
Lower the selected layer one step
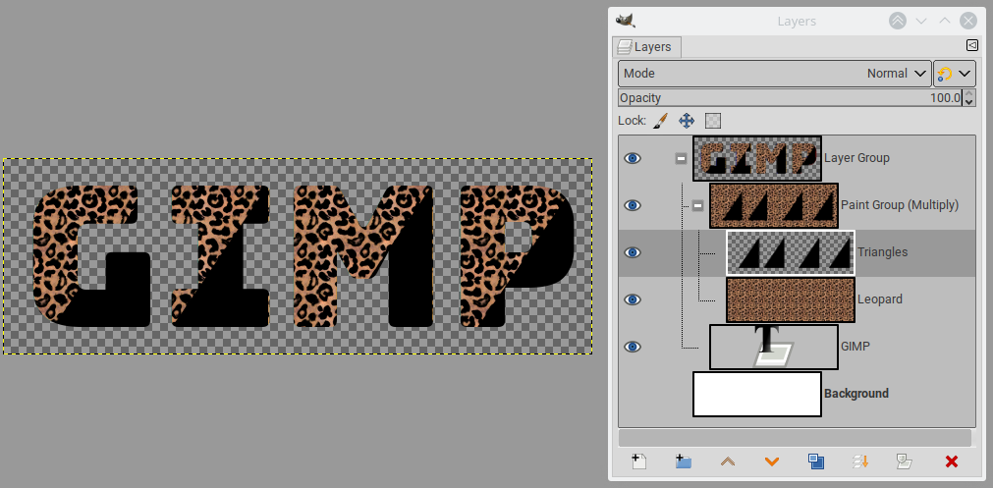771,461
